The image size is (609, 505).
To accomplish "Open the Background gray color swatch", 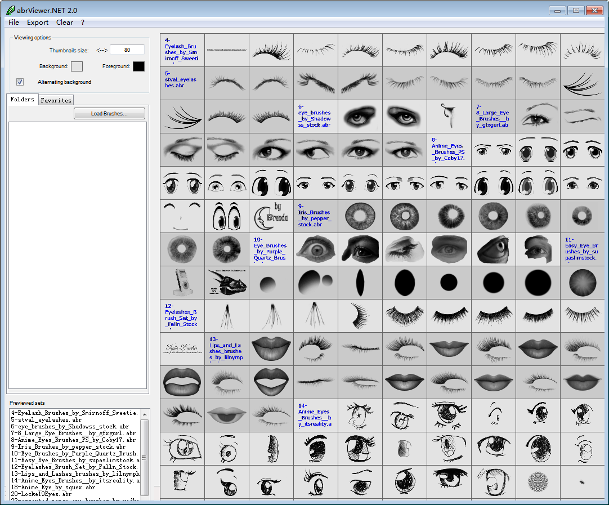I will [77, 66].
